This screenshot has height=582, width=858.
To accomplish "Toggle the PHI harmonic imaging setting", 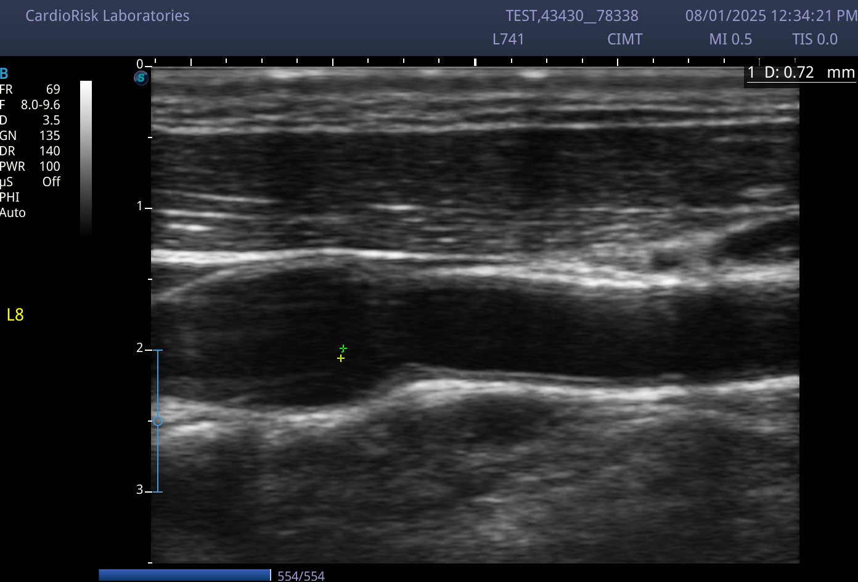I will point(10,197).
